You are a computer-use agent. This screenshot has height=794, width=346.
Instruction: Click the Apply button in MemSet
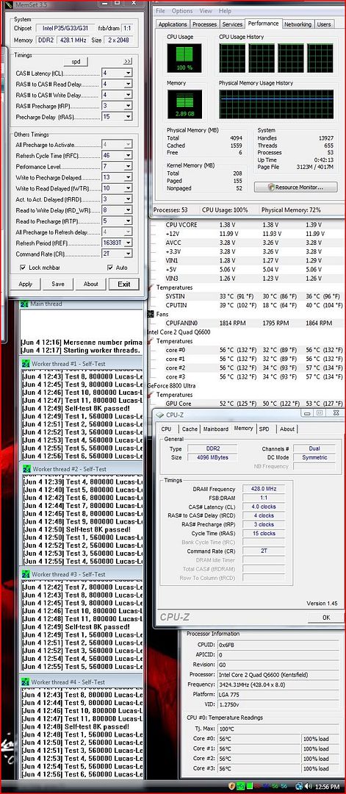(x=25, y=284)
